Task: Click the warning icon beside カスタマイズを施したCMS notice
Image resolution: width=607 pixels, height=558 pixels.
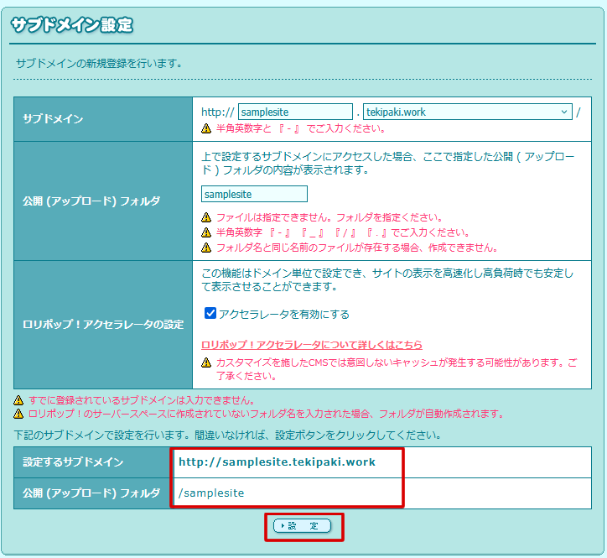Action: (x=206, y=362)
